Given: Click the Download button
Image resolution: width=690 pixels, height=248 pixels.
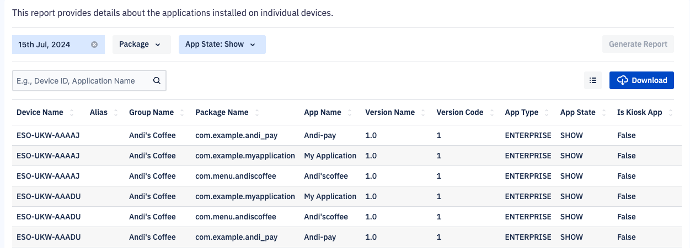Looking at the screenshot, I should pos(641,80).
